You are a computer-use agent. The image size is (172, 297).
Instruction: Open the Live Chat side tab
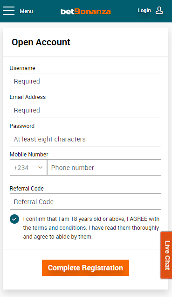(x=166, y=255)
